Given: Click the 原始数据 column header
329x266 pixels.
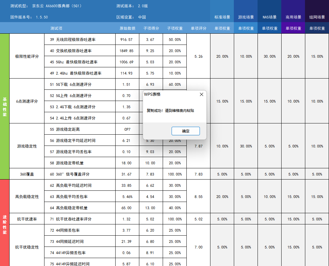Looking at the screenshot, I should (x=127, y=28).
